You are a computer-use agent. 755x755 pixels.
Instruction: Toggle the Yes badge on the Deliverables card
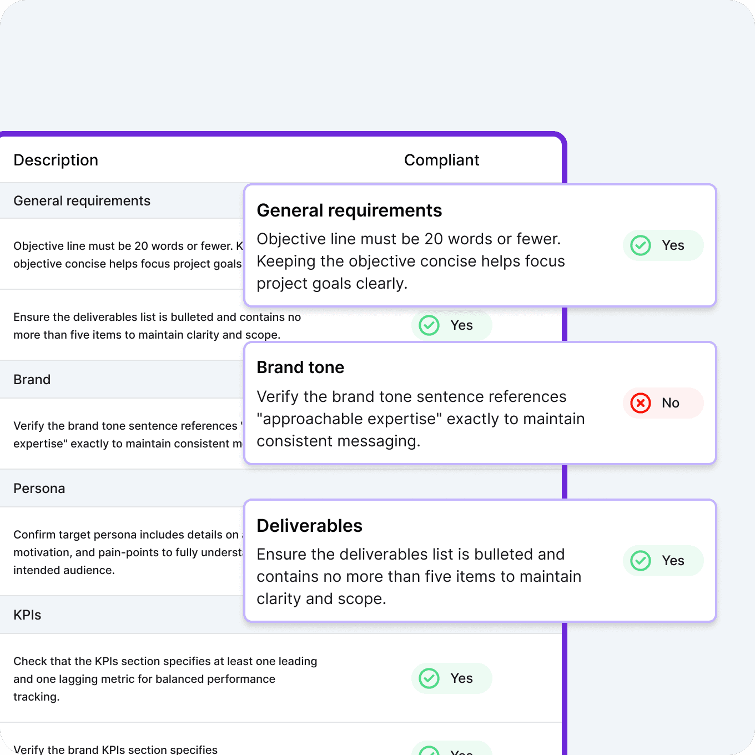663,561
